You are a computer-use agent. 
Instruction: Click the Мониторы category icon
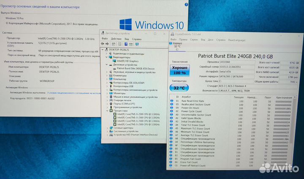(111, 93)
